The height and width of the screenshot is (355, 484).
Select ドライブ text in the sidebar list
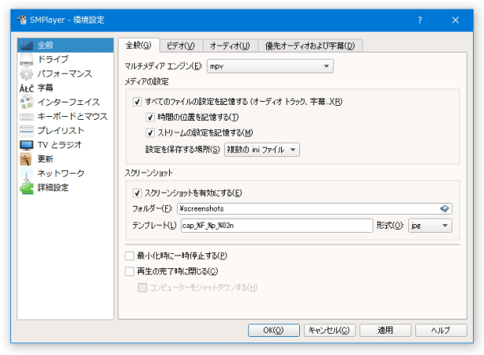tap(53, 59)
